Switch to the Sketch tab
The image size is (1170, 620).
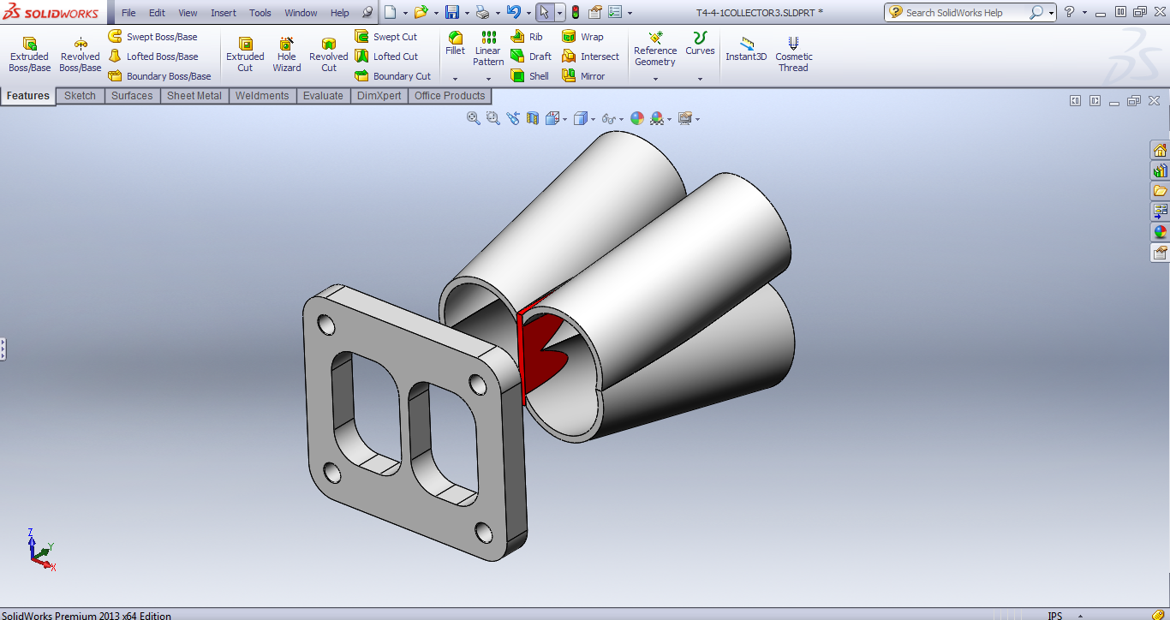(80, 96)
